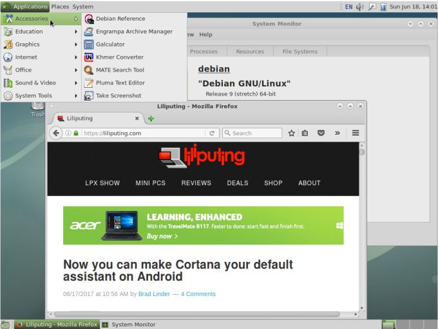Click the Firefox back arrow button
The width and height of the screenshot is (438, 329).
click(x=56, y=133)
